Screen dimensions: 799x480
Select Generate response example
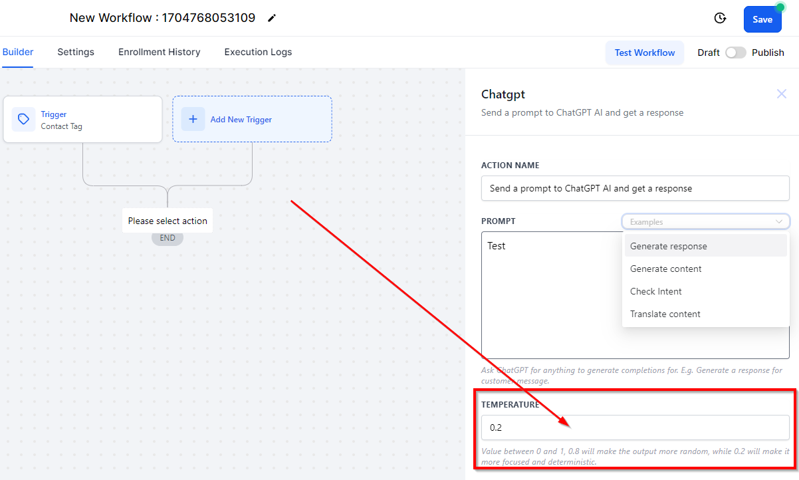[706, 246]
